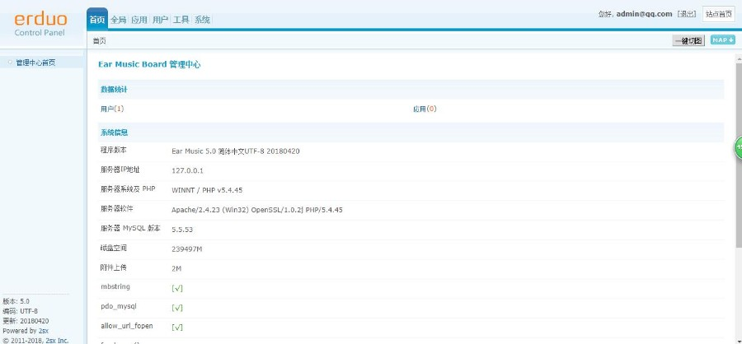Click the Apache/2.4.23 server software value
The width and height of the screenshot is (742, 344).
pos(257,210)
